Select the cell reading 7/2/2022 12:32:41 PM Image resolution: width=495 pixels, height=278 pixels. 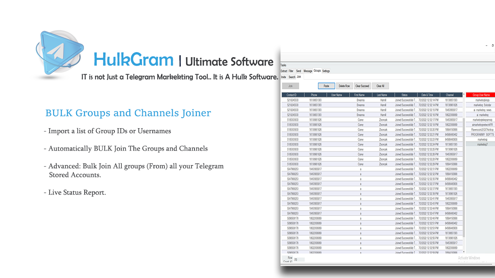[x=428, y=198]
